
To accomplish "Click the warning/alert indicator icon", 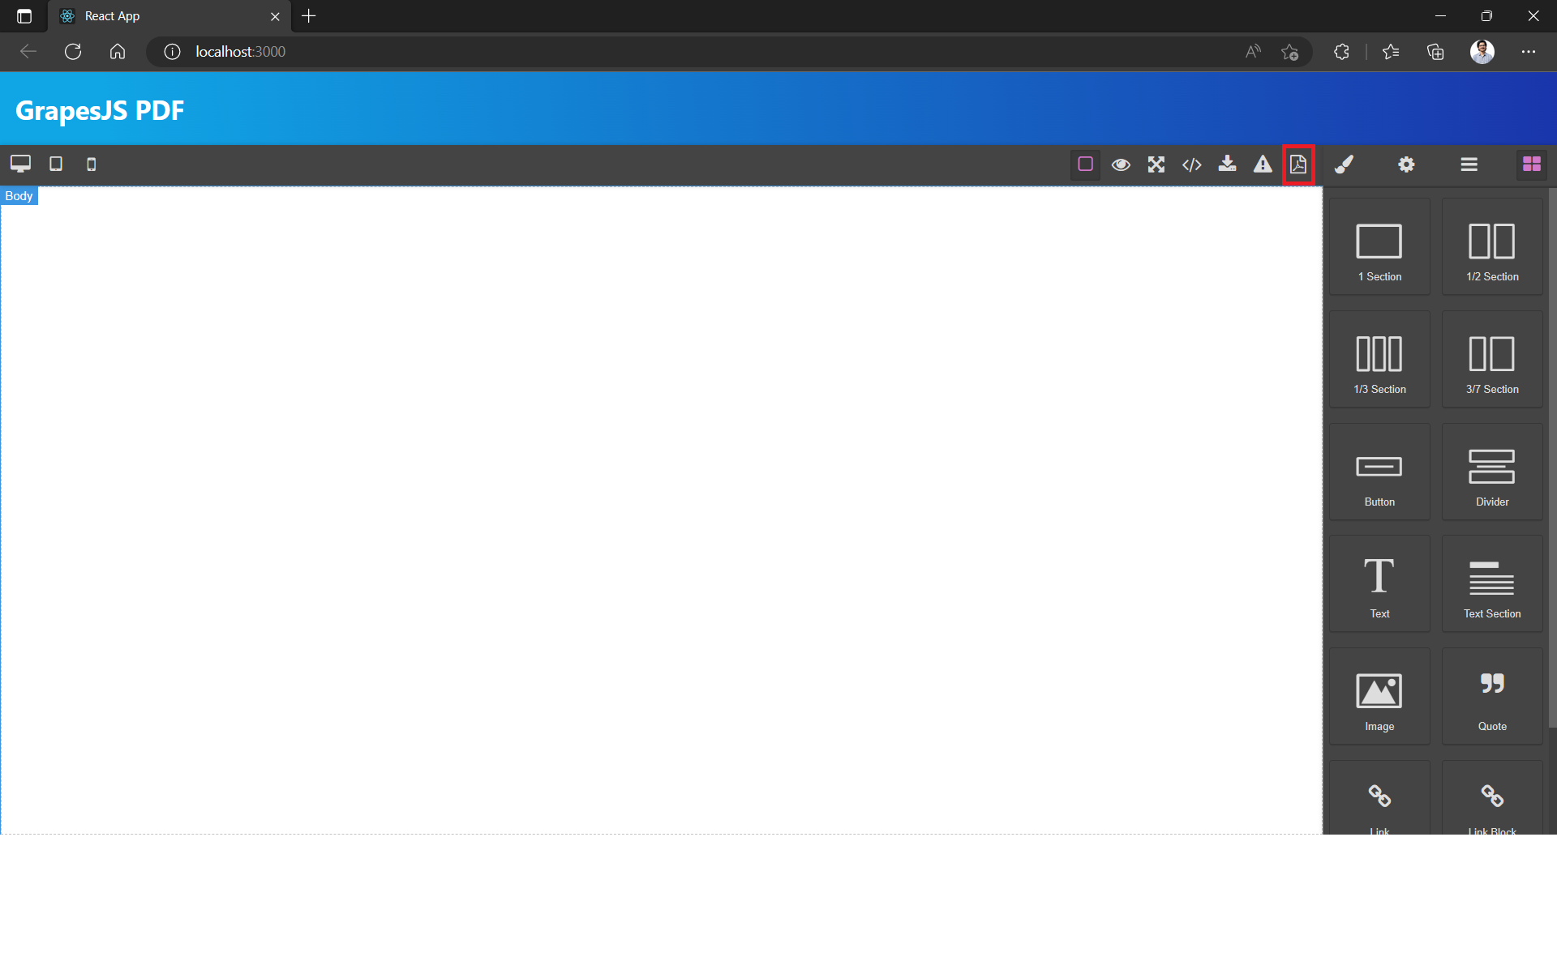I will point(1262,164).
